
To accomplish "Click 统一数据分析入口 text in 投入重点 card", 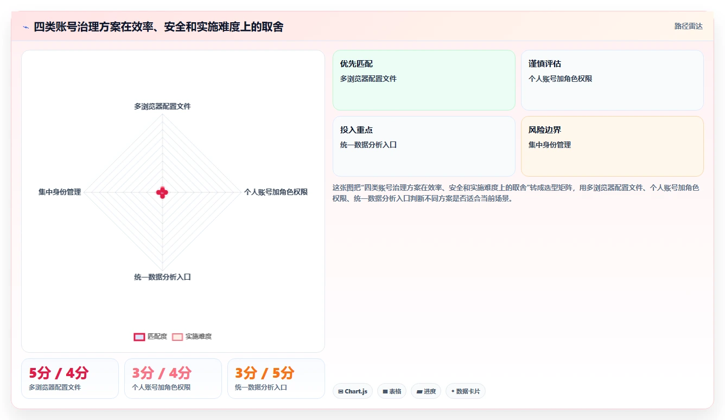I will (x=368, y=145).
